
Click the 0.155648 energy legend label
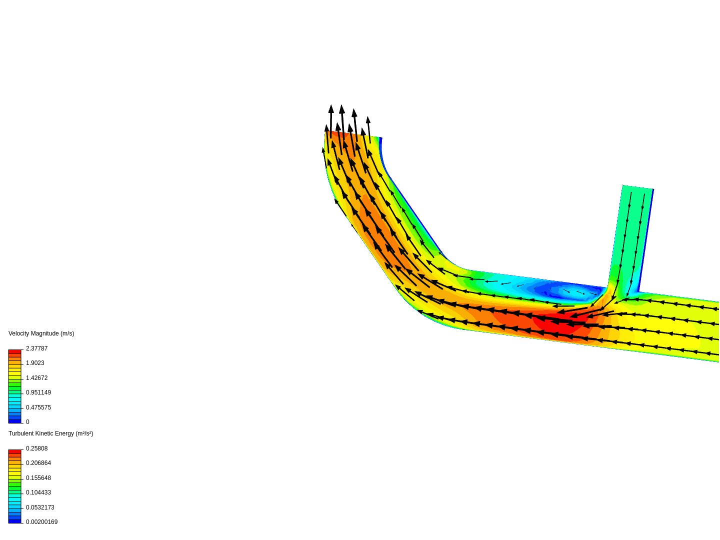[x=38, y=478]
